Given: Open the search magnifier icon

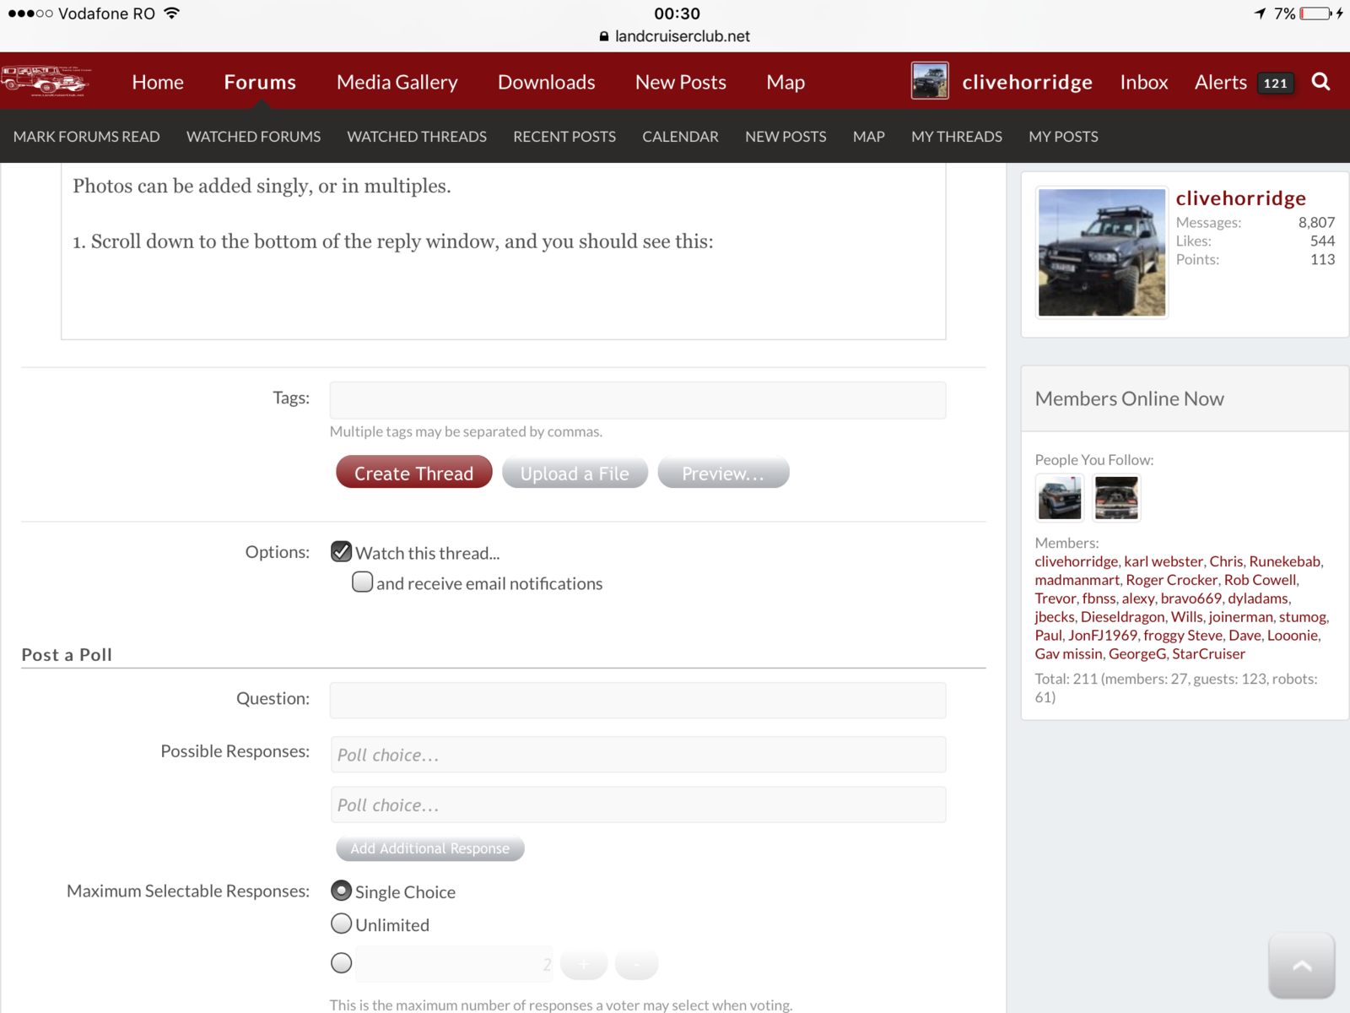Looking at the screenshot, I should 1320,82.
